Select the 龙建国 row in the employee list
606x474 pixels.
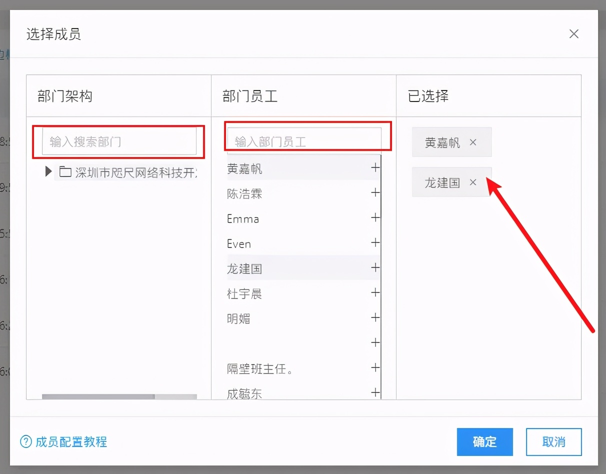pos(245,268)
